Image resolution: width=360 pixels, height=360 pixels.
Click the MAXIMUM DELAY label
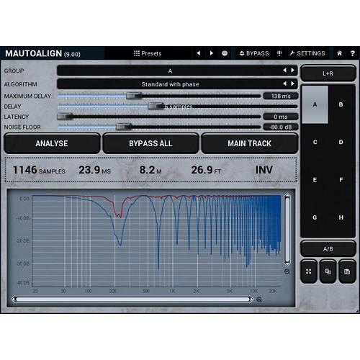27,96
